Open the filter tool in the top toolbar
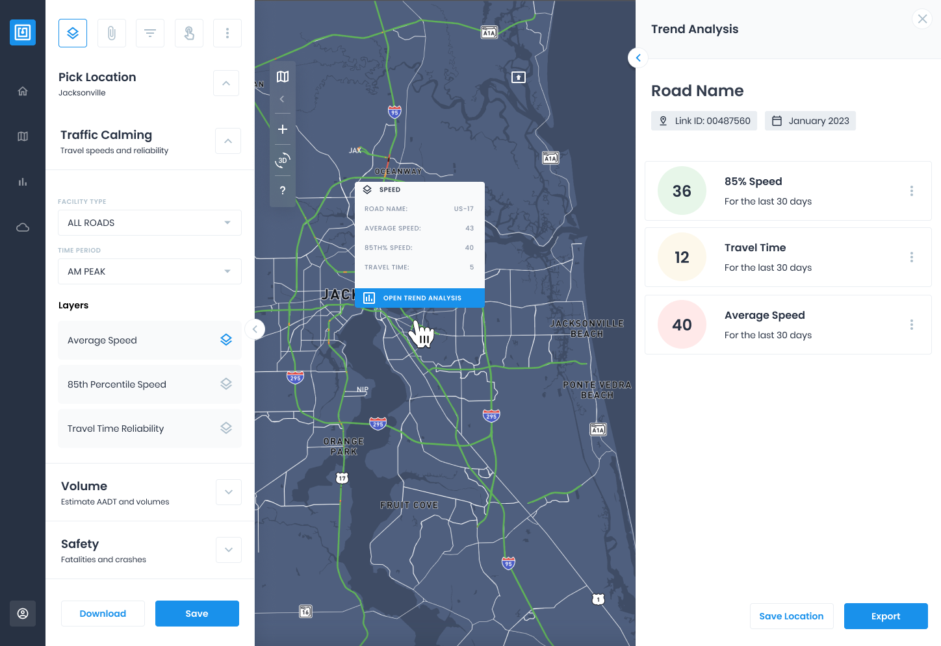 (150, 32)
